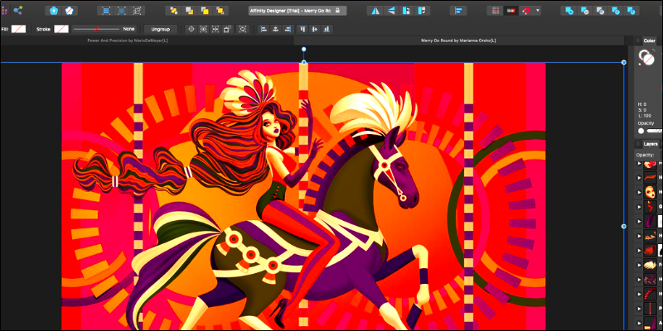663x331 pixels.
Task: Open the Stroke colour swatch
Action: pos(61,29)
